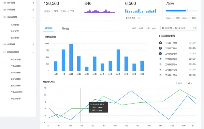Collapse the 数据统计报表 submenu arrow
204x129 pixels.
click(x=34, y=52)
